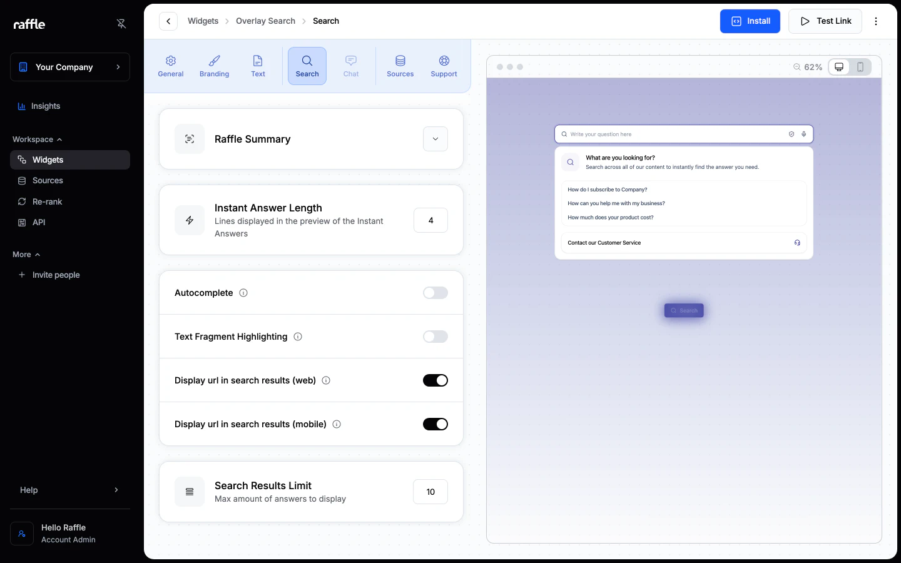Go to the Sources tab

pos(400,66)
